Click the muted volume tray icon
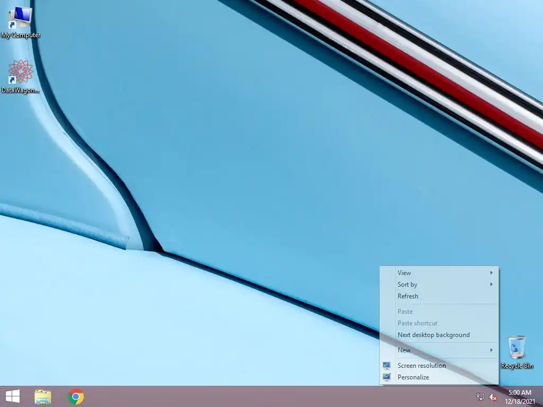The image size is (543, 407). [x=493, y=397]
